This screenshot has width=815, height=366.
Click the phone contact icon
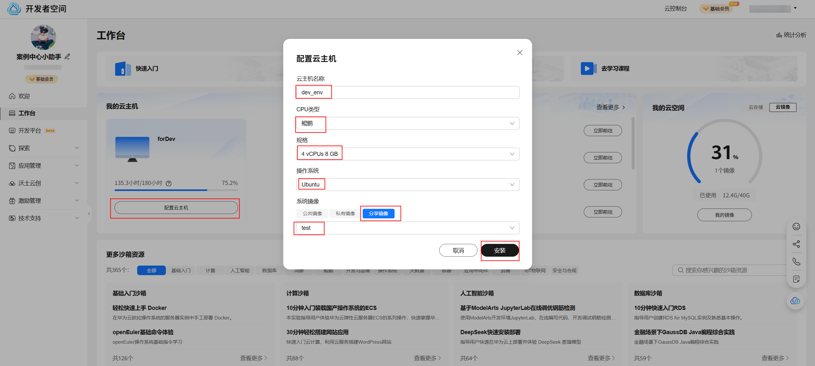796,262
